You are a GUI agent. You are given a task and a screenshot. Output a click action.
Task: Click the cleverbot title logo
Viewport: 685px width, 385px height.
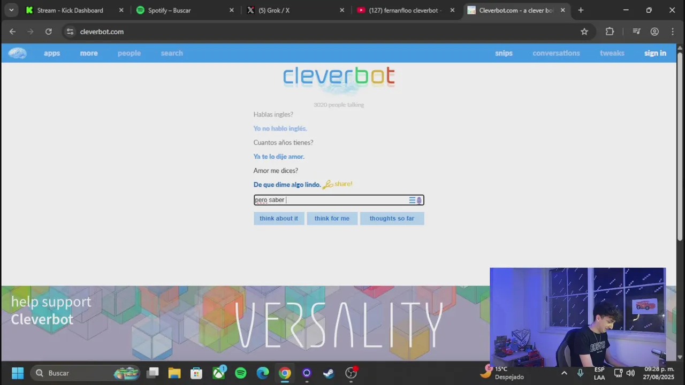point(339,76)
